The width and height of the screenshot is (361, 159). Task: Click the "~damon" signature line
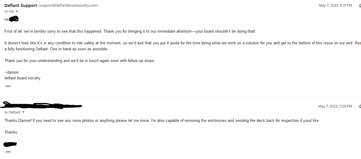(x=11, y=72)
